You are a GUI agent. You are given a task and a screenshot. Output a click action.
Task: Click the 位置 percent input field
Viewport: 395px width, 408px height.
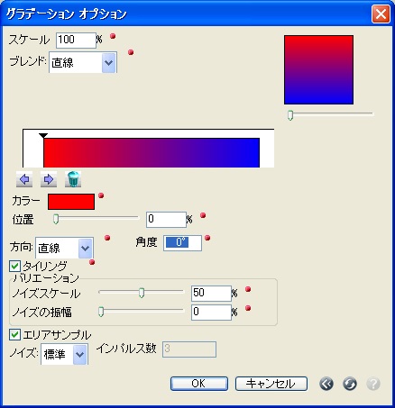coord(166,220)
